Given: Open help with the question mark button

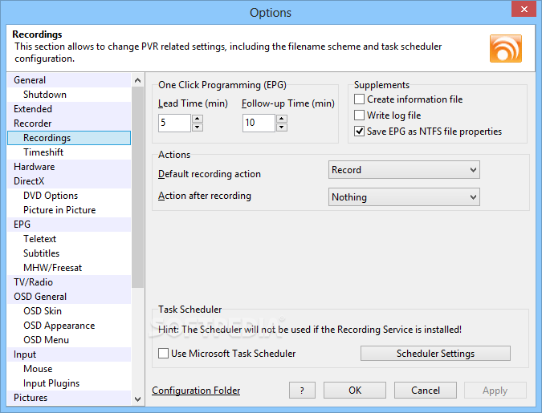Looking at the screenshot, I should tap(302, 391).
